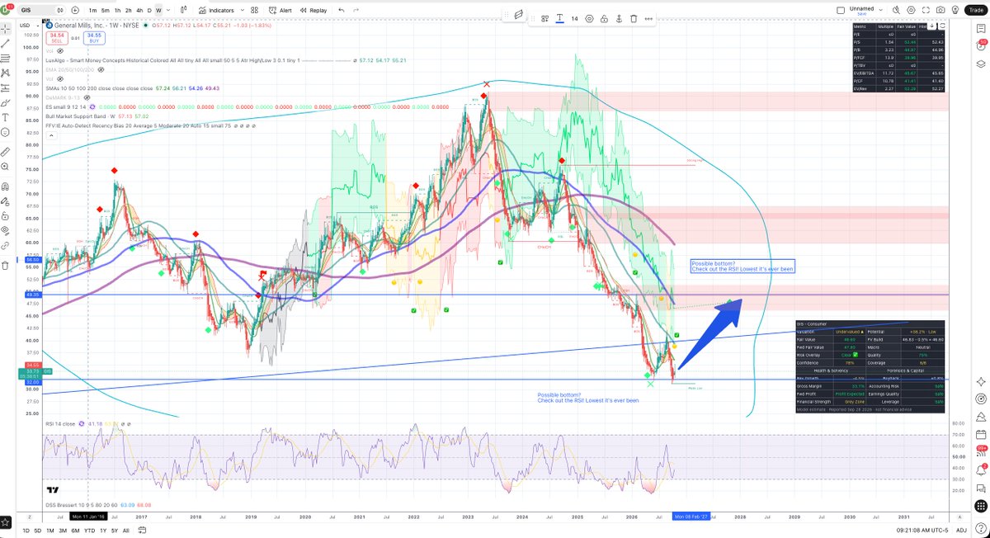Screen dimensions: 990x538
Task: Open alerts panel with red badge
Action: [x=981, y=44]
